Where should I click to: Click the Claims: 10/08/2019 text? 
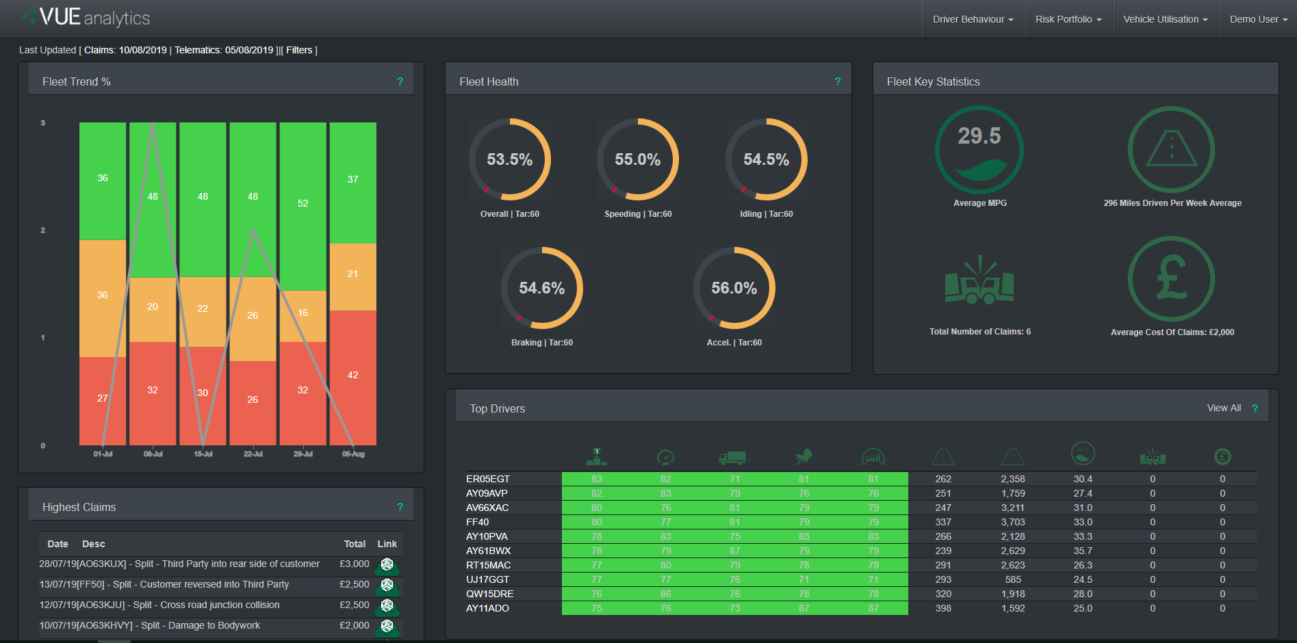[125, 50]
